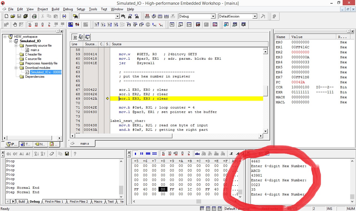Toggle hexadecimal 16 radix in memory toolbar
Viewport: 356px width, 211px height.
tap(163, 154)
